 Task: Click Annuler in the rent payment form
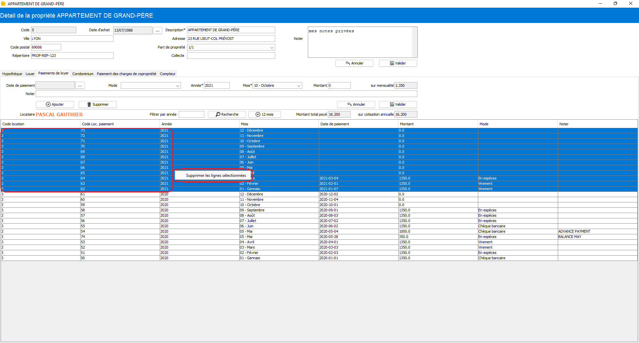[356, 104]
